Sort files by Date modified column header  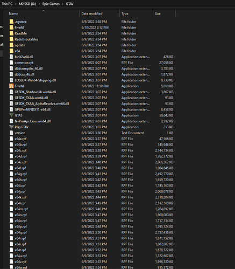(92, 13)
